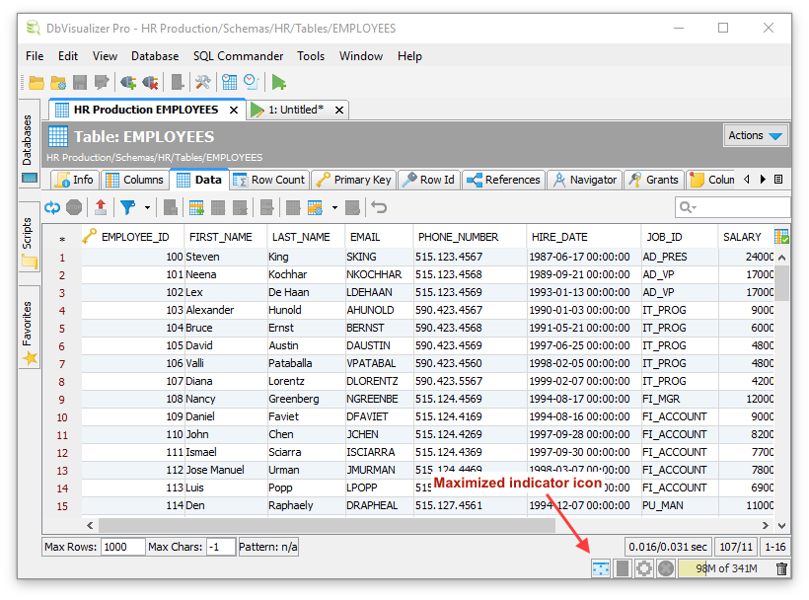Open the Tool Properties wrench icon

pyautogui.click(x=202, y=83)
